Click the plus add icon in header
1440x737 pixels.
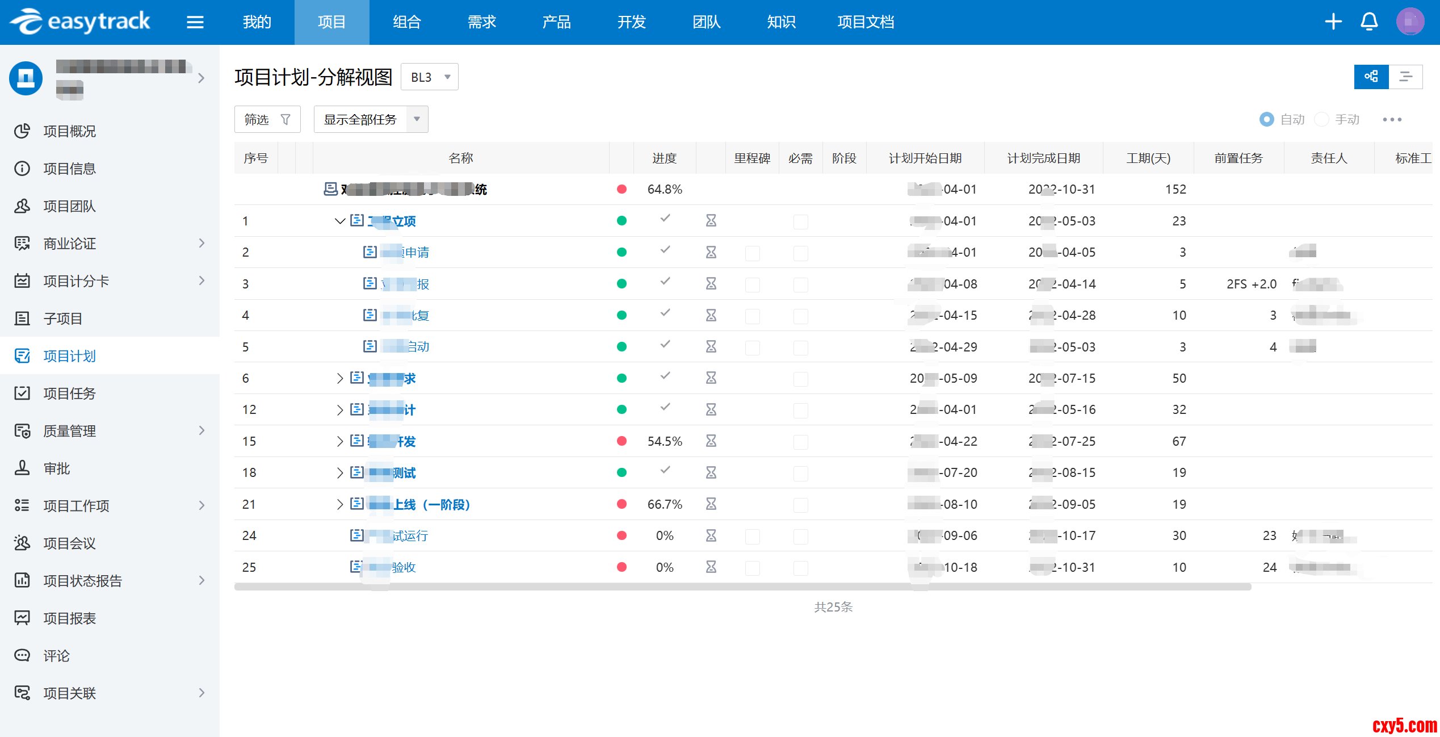point(1333,22)
